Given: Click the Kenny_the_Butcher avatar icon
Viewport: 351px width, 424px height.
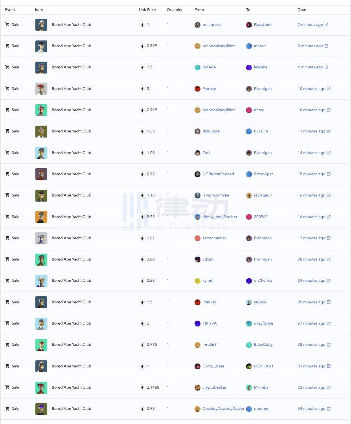Looking at the screenshot, I should (197, 217).
